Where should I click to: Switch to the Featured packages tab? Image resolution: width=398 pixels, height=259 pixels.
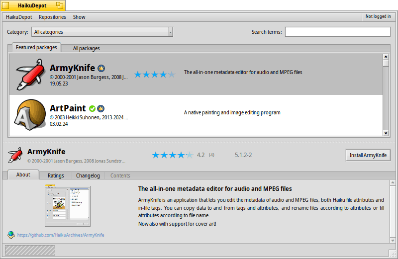point(36,47)
